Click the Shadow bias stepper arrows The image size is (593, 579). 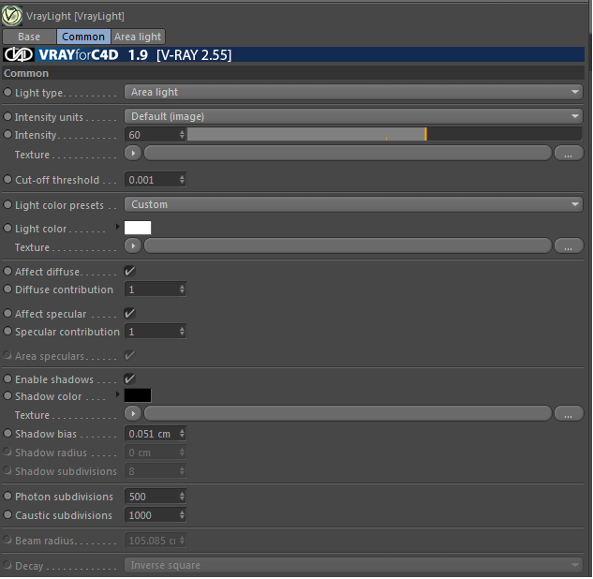click(183, 434)
